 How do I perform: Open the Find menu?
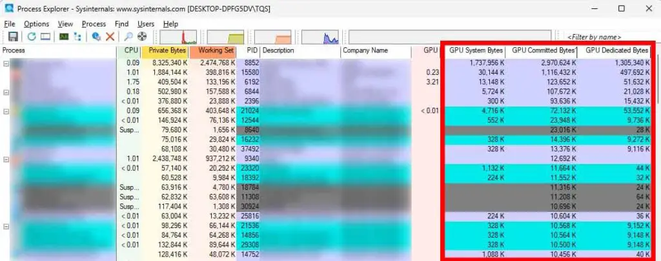(122, 24)
